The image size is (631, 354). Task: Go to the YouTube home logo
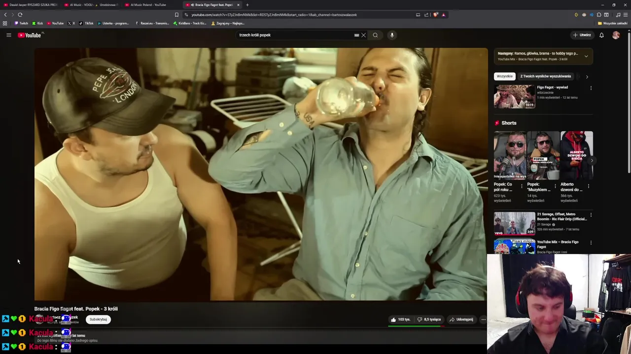pos(31,35)
